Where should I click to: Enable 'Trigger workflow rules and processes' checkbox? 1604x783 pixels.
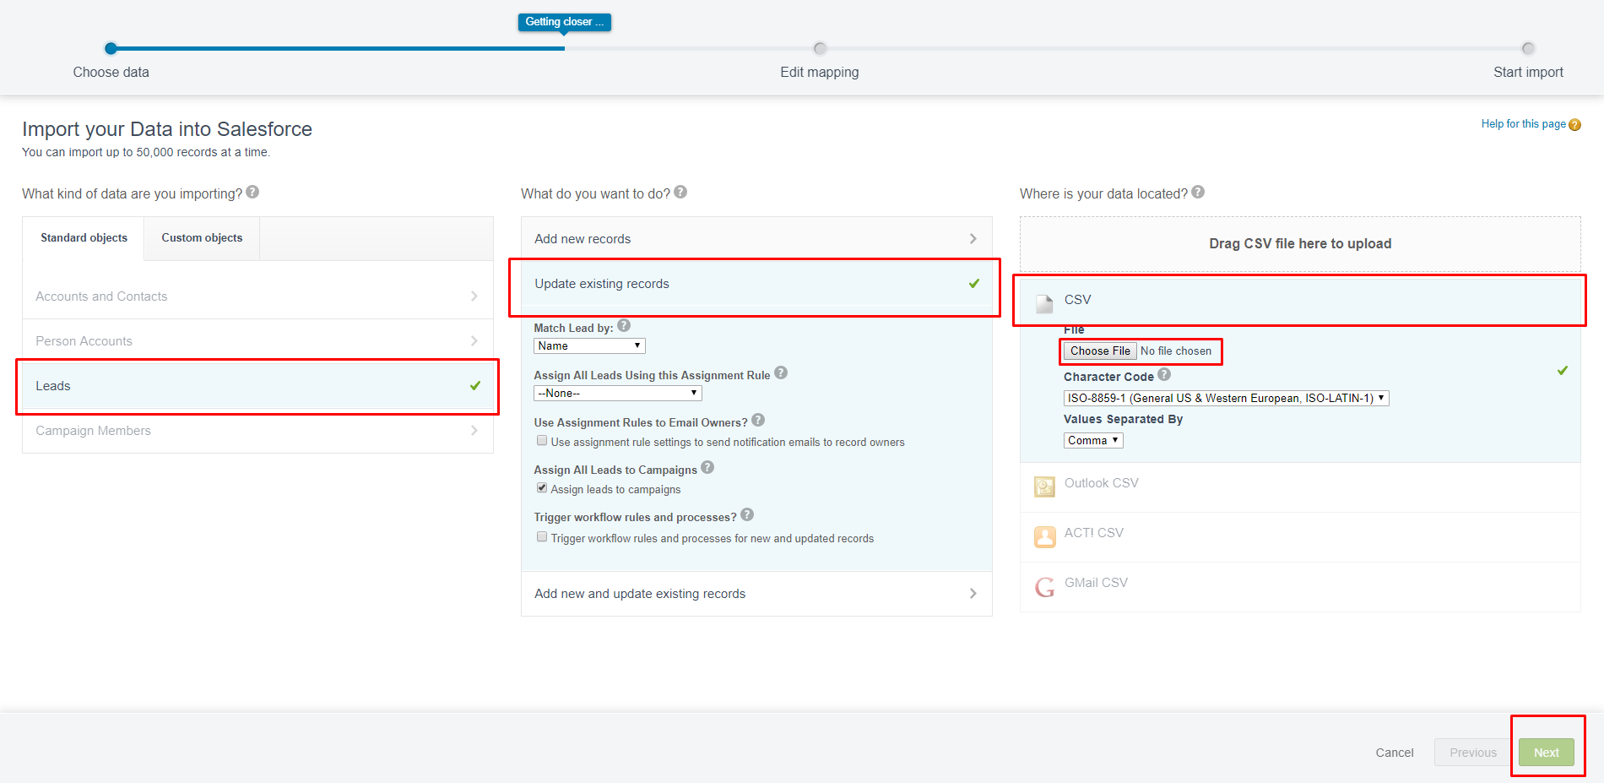542,537
